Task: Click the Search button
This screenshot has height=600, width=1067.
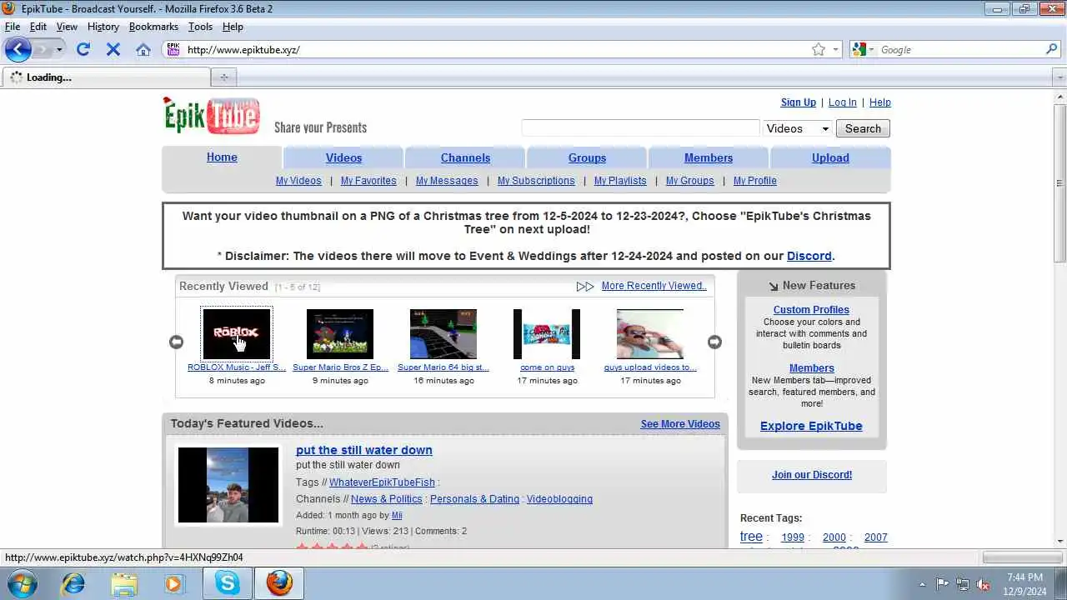Action: tap(863, 128)
